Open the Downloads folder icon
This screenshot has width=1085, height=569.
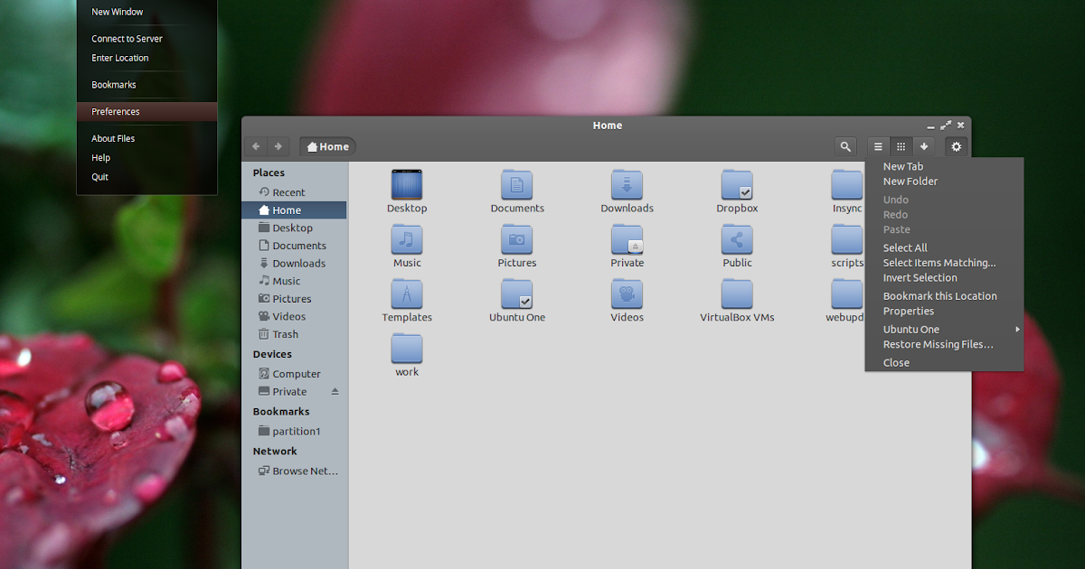(x=627, y=184)
